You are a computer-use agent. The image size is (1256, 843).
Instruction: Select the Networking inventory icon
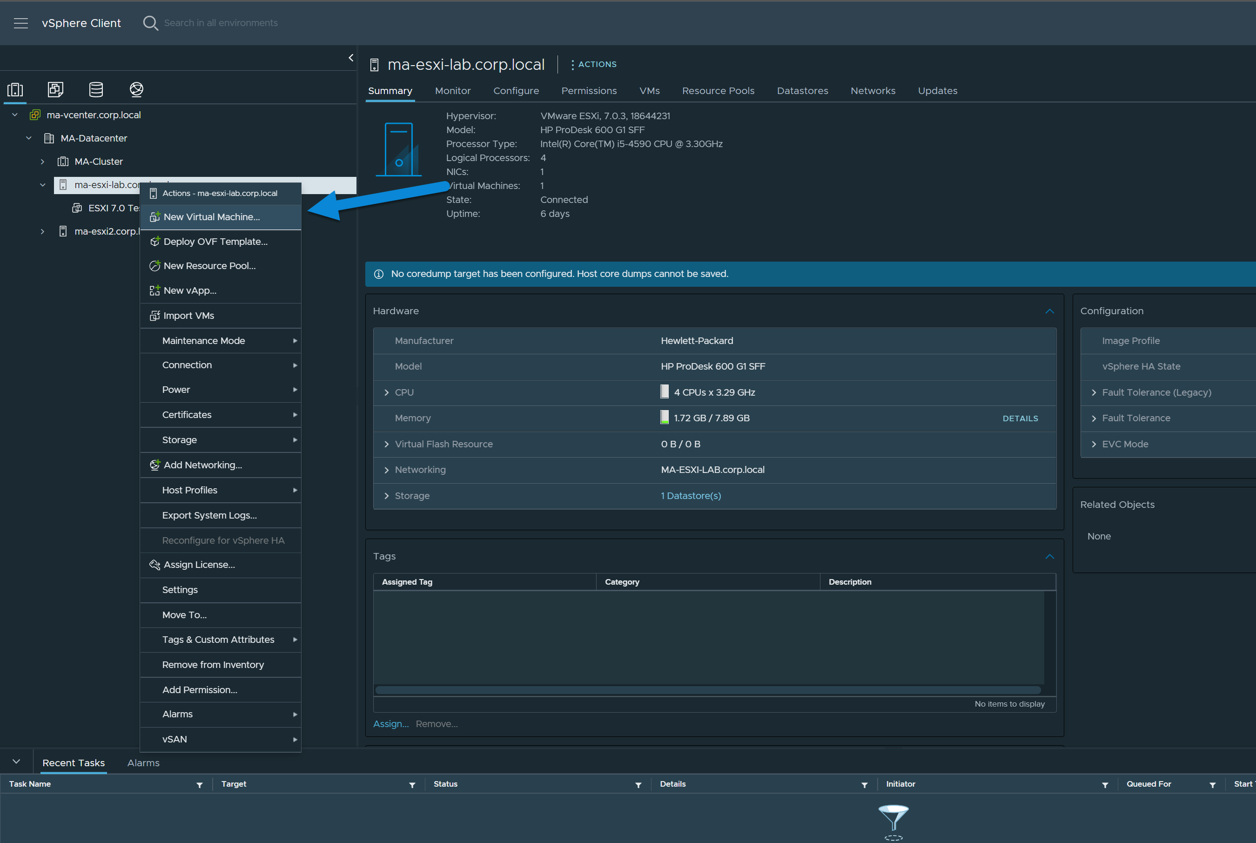(136, 89)
